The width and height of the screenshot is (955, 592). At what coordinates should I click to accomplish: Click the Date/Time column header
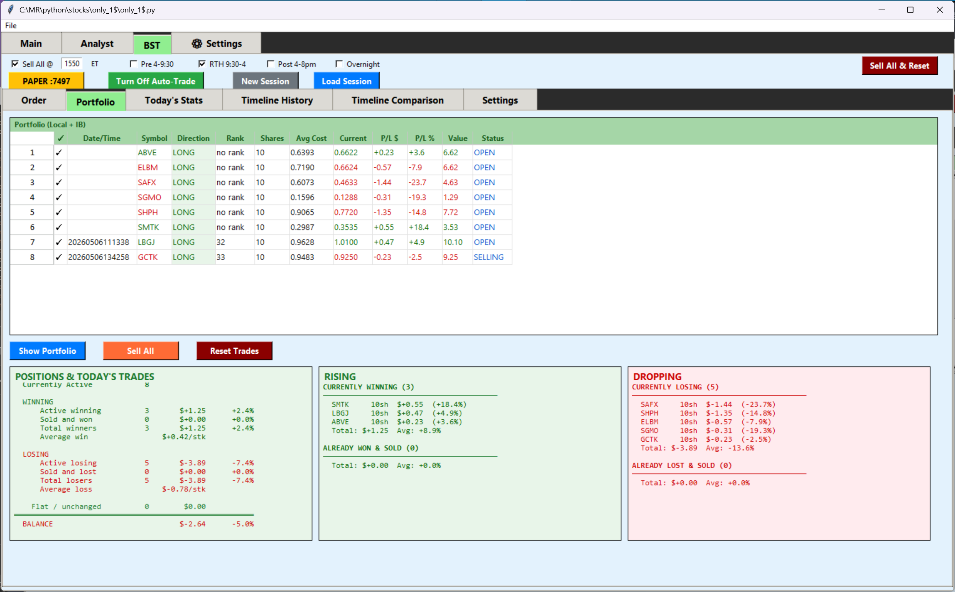click(x=102, y=138)
